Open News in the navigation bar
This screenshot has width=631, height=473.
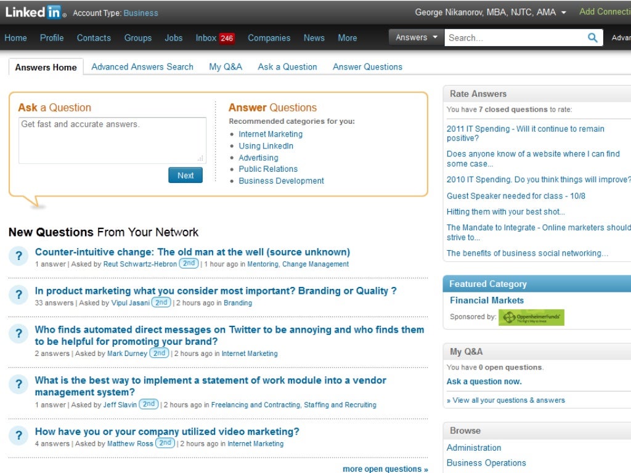pyautogui.click(x=314, y=38)
